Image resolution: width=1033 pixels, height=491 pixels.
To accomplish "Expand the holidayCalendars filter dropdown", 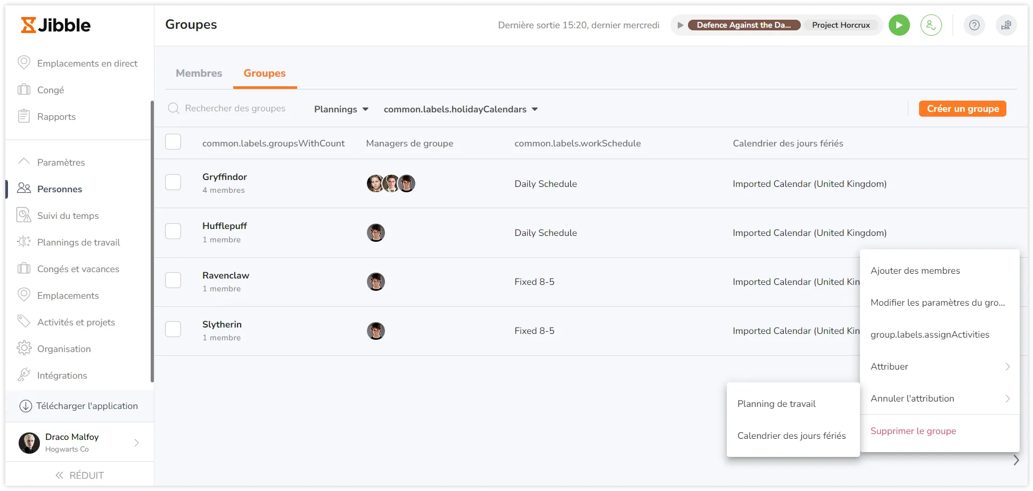I will (x=461, y=109).
